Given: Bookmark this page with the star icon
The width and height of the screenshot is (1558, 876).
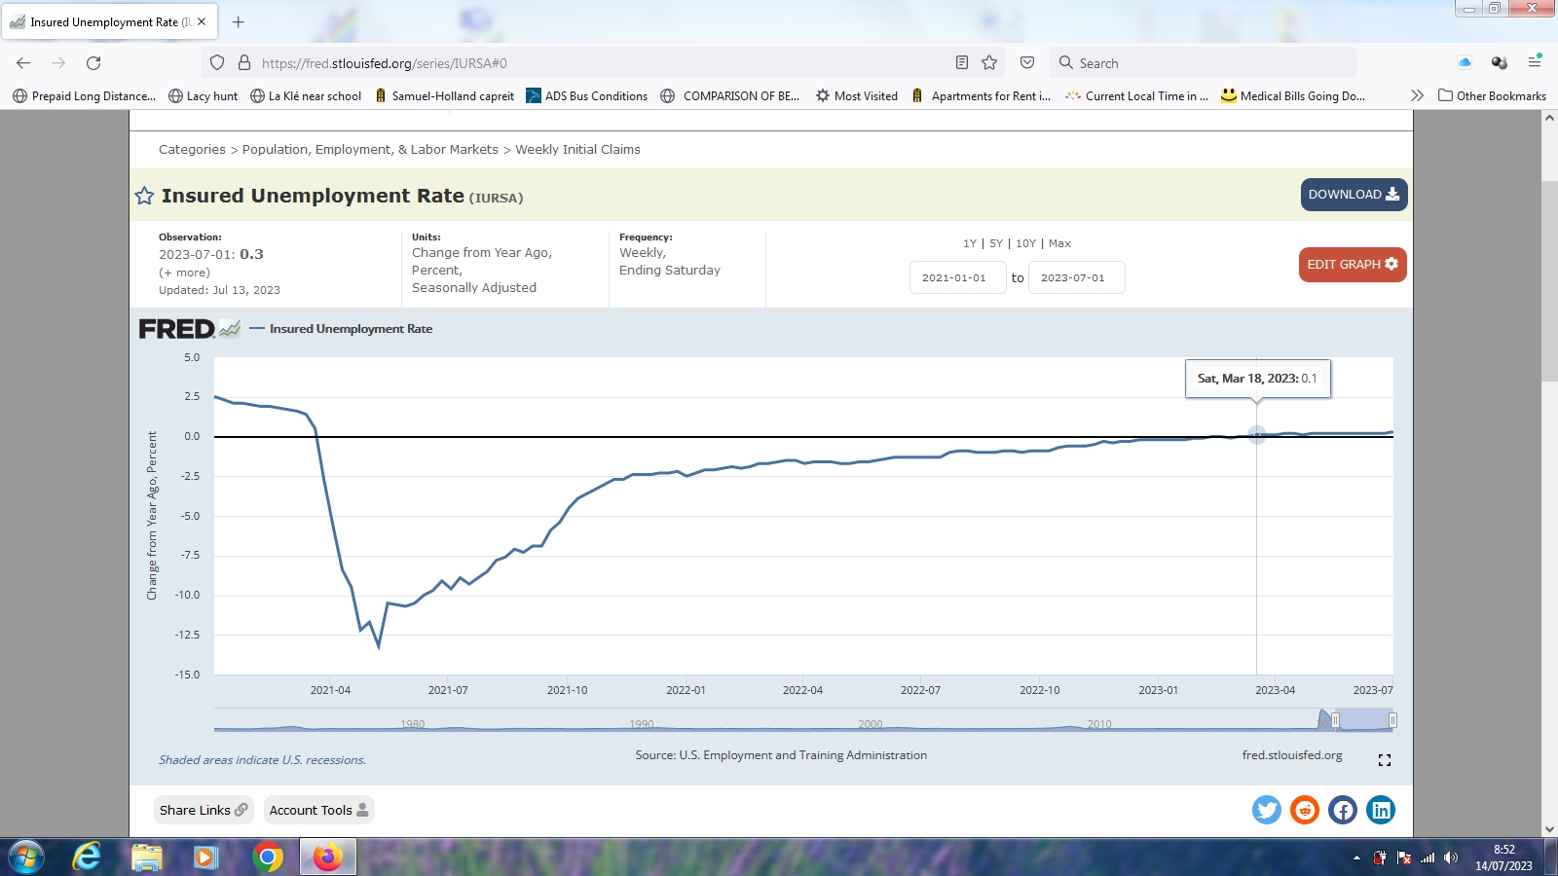Looking at the screenshot, I should pyautogui.click(x=989, y=63).
